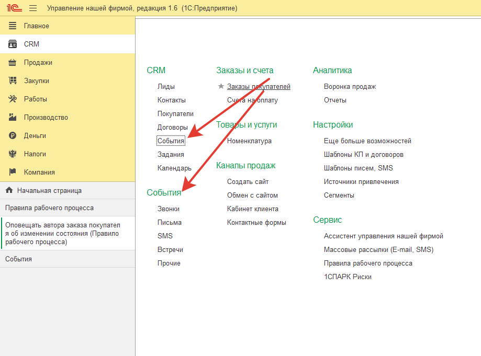Open Лиды in CRM group
The height and width of the screenshot is (356, 481).
coord(166,86)
